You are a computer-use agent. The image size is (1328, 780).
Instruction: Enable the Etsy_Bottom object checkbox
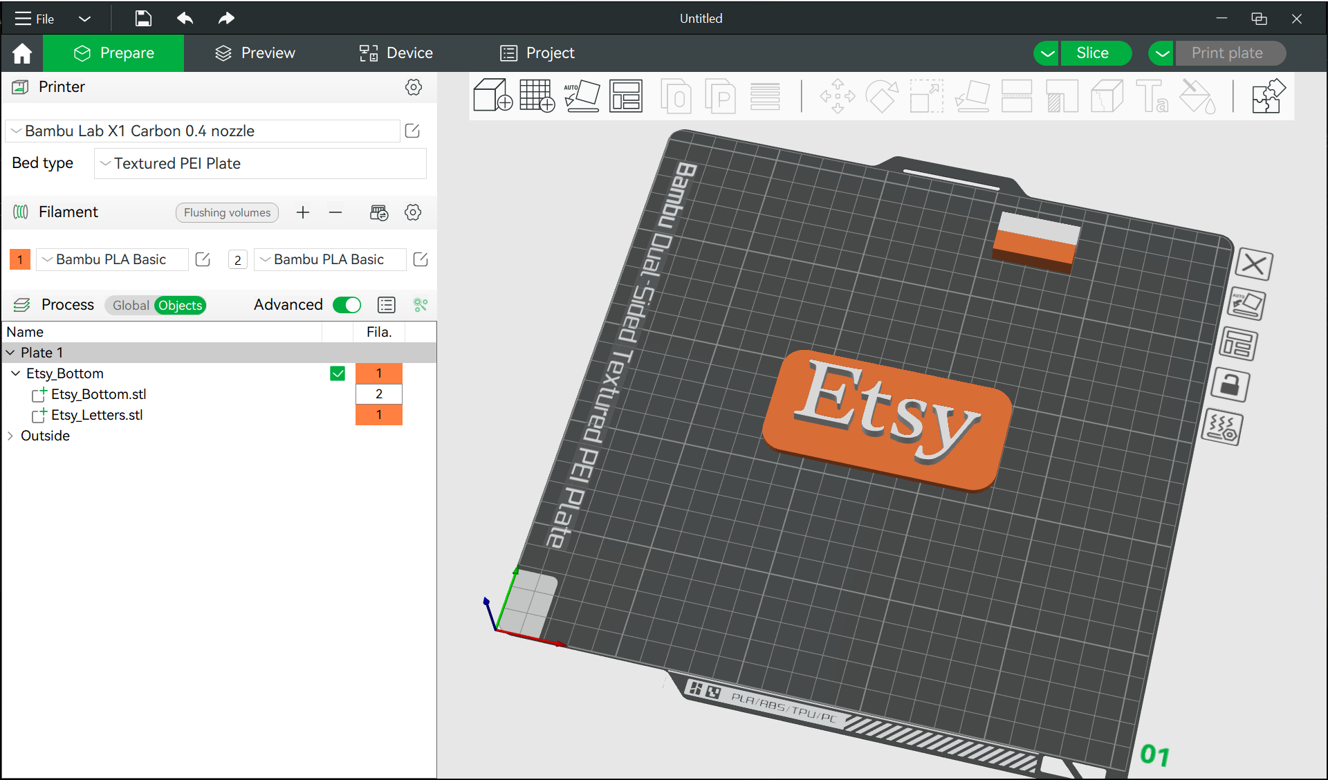338,373
